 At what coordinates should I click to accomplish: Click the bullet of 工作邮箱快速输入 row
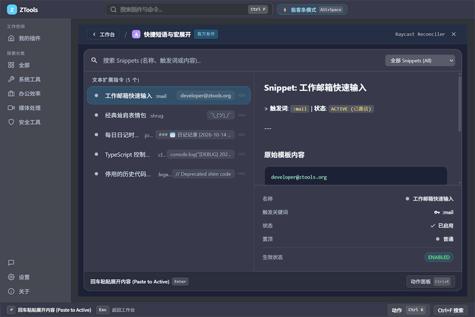96,95
